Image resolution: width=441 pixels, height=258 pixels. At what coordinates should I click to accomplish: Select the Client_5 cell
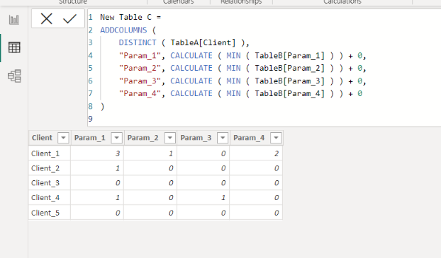(x=49, y=213)
